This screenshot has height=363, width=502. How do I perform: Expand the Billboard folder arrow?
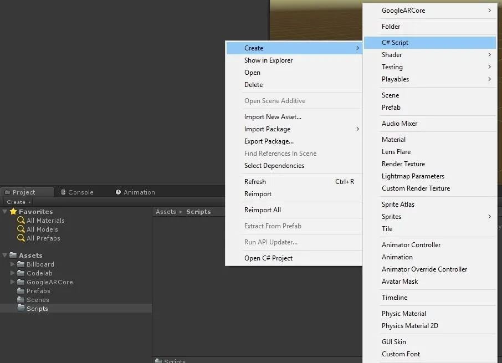click(x=13, y=264)
